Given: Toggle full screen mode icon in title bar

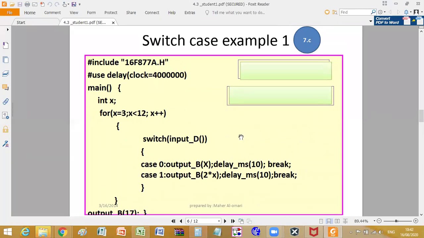Looking at the screenshot, I should (x=385, y=4).
